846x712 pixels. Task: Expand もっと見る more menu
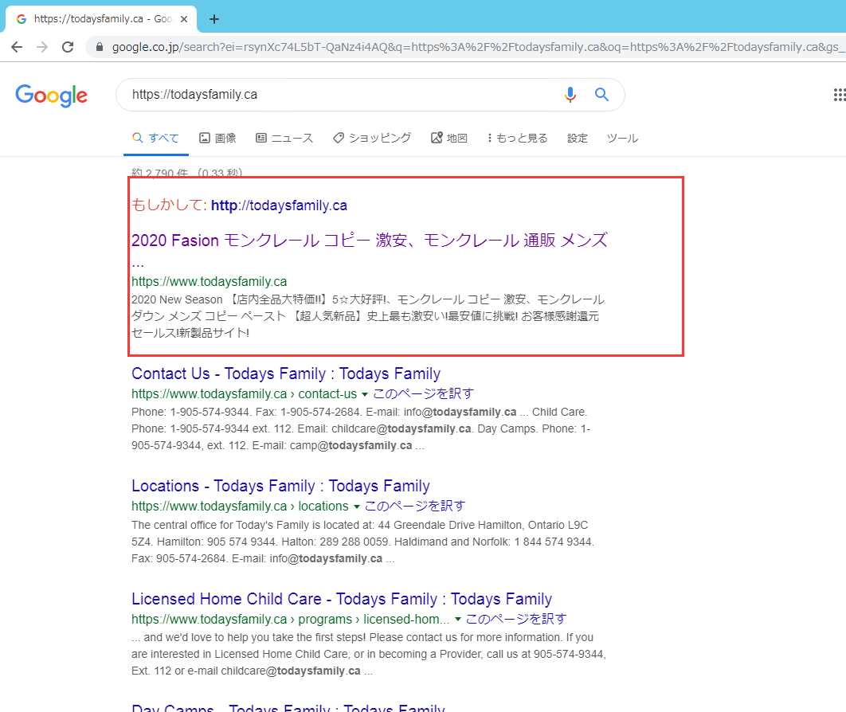[x=517, y=138]
